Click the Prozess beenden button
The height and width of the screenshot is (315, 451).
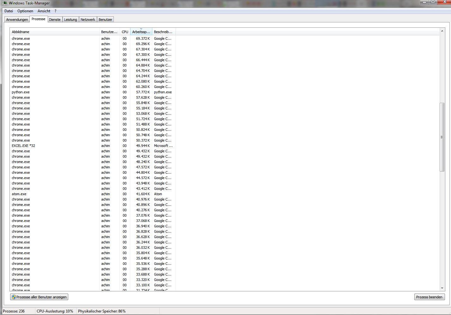[429, 297]
